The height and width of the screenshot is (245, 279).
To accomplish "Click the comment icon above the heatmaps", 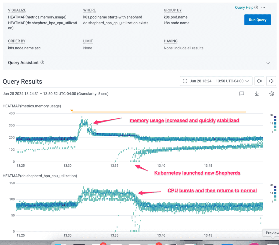I will coord(241,94).
